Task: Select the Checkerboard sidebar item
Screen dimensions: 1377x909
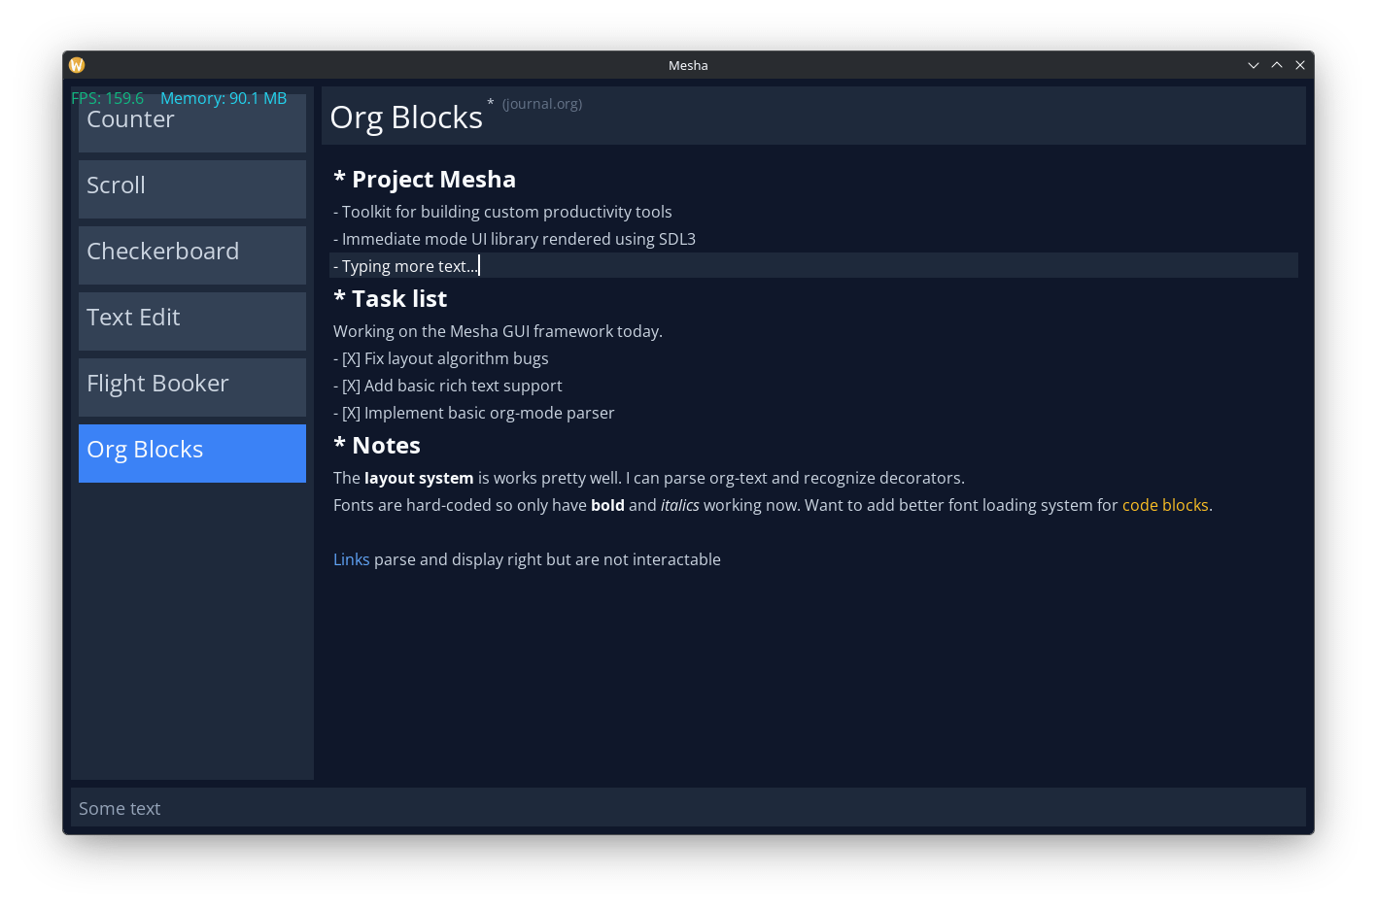Action: [x=191, y=254]
